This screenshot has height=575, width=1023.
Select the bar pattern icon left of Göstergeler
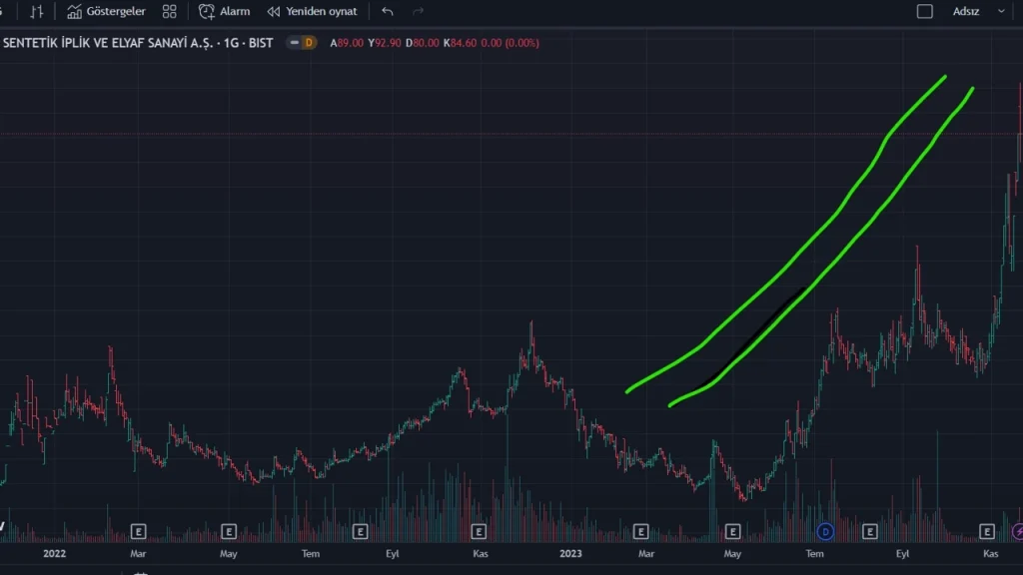(x=36, y=12)
